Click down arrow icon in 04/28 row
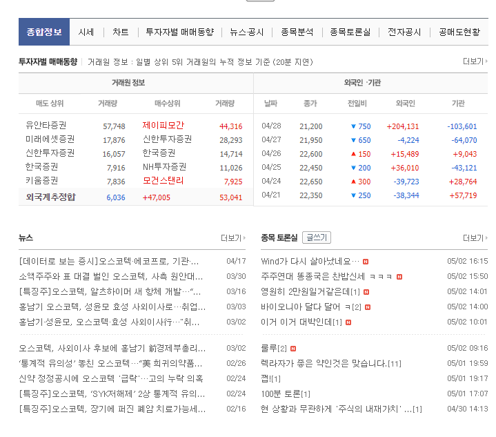This screenshot has height=437, width=496. point(353,126)
